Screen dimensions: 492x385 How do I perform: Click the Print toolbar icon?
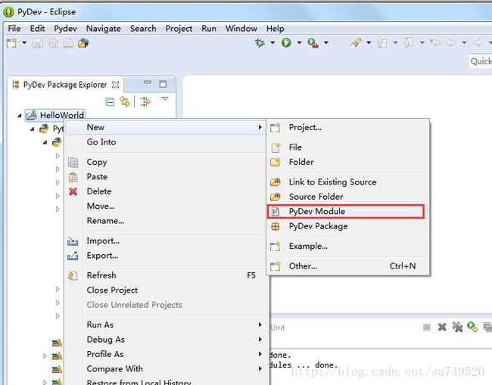[68, 42]
